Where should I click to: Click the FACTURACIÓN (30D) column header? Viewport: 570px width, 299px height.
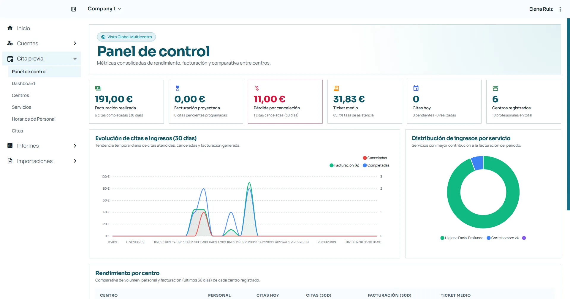pos(389,295)
